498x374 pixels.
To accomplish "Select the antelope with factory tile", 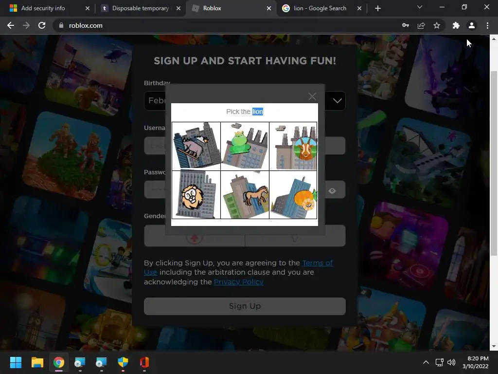I will pos(293,146).
